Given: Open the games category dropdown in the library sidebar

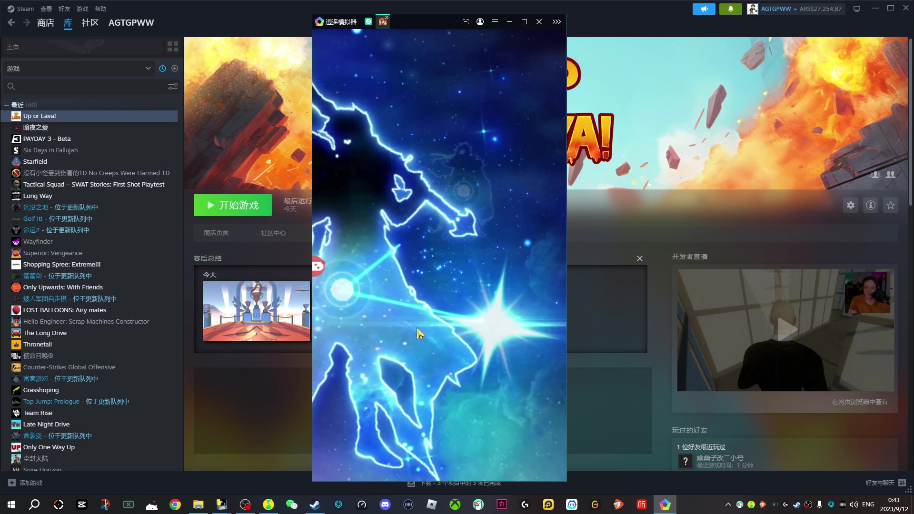Looking at the screenshot, I should click(78, 69).
